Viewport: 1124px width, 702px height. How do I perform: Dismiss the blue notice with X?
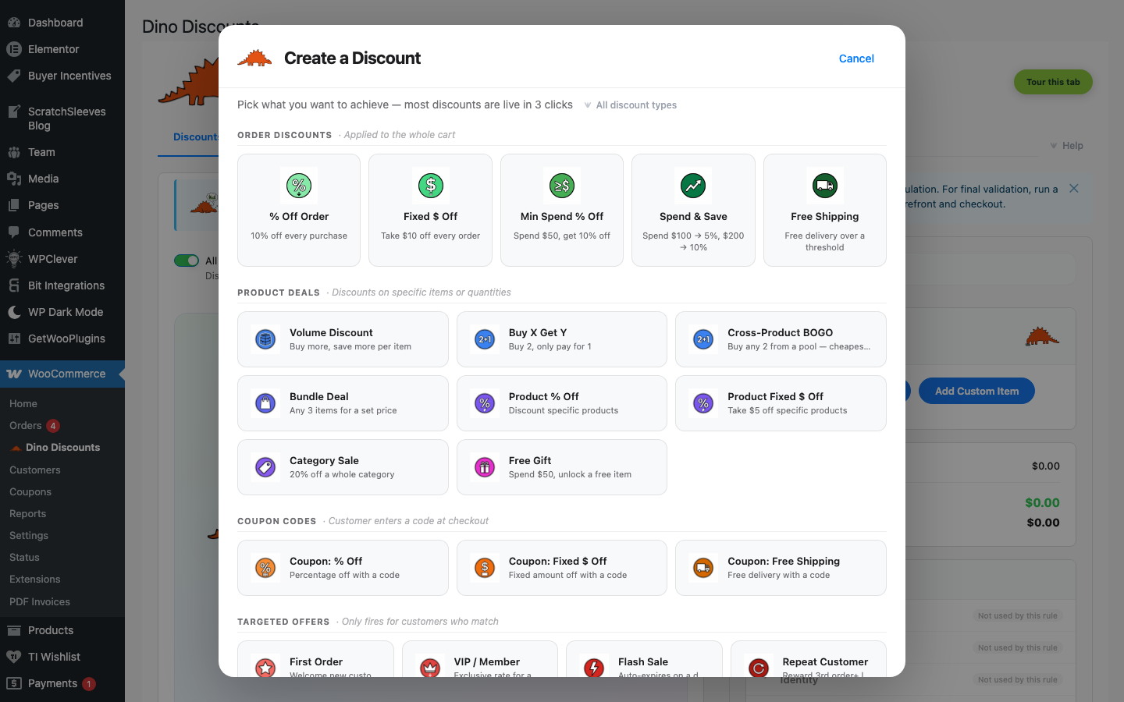(x=1074, y=189)
